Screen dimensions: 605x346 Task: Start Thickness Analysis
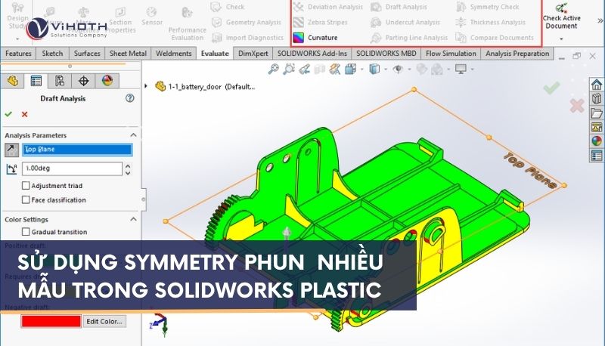pyautogui.click(x=490, y=23)
